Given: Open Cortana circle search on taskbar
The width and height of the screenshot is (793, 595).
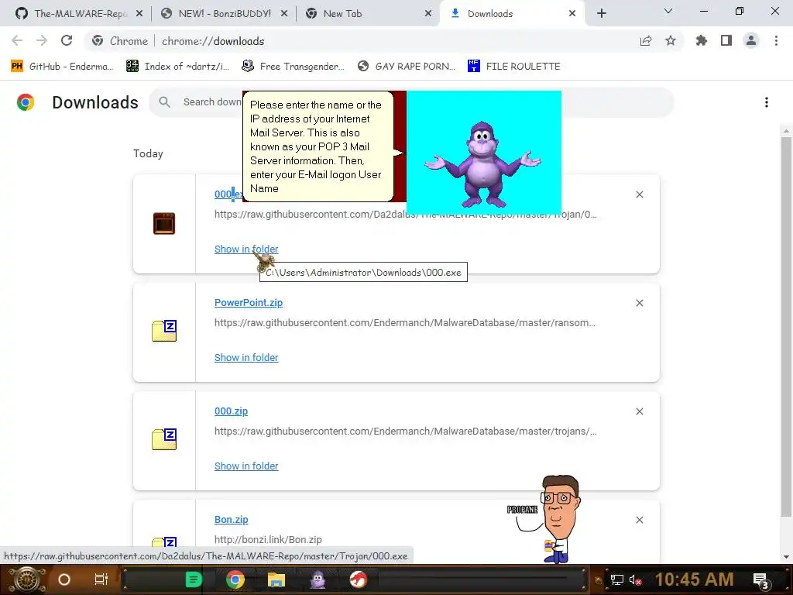Looking at the screenshot, I should pos(64,580).
